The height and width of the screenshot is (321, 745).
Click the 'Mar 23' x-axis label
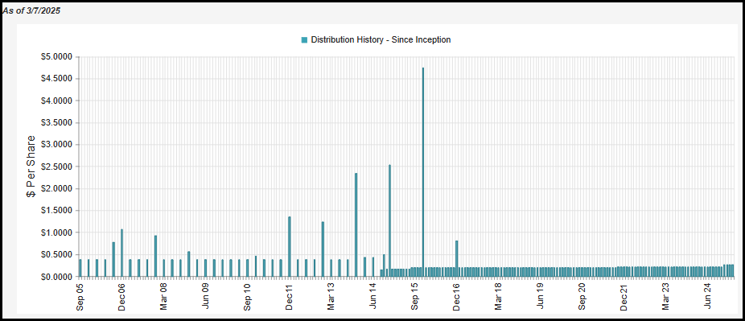(666, 298)
